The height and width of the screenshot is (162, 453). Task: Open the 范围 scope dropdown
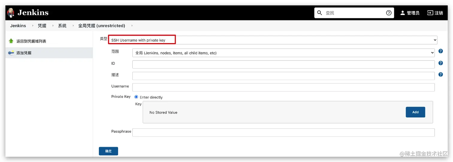[283, 53]
